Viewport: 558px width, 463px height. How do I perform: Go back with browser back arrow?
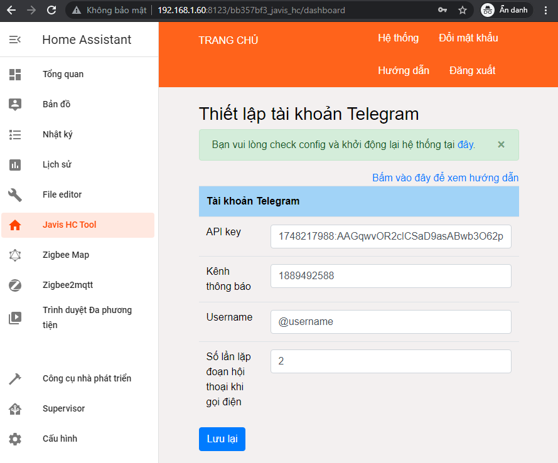pyautogui.click(x=11, y=10)
